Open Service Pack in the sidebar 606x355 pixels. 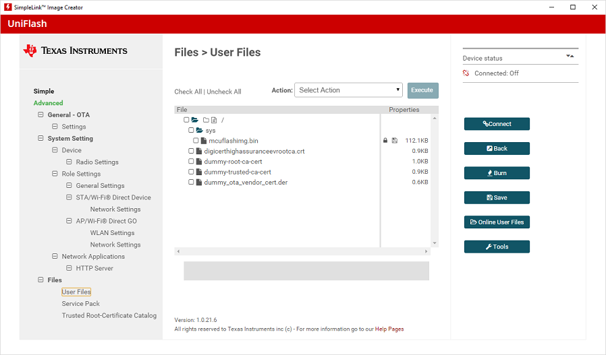pos(81,304)
